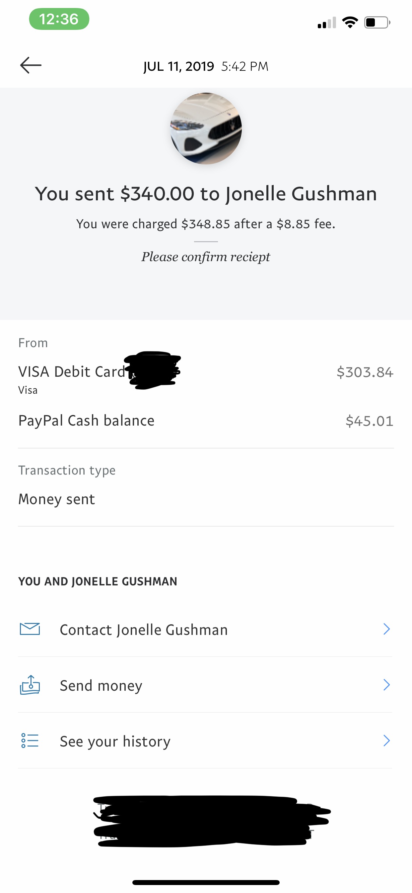Check the WiFi status icon

(350, 23)
